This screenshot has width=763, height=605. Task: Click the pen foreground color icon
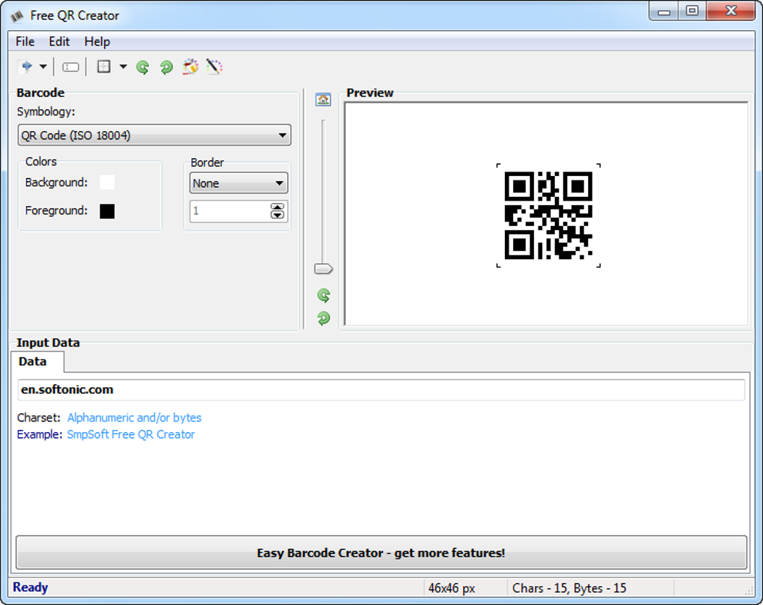tap(214, 66)
